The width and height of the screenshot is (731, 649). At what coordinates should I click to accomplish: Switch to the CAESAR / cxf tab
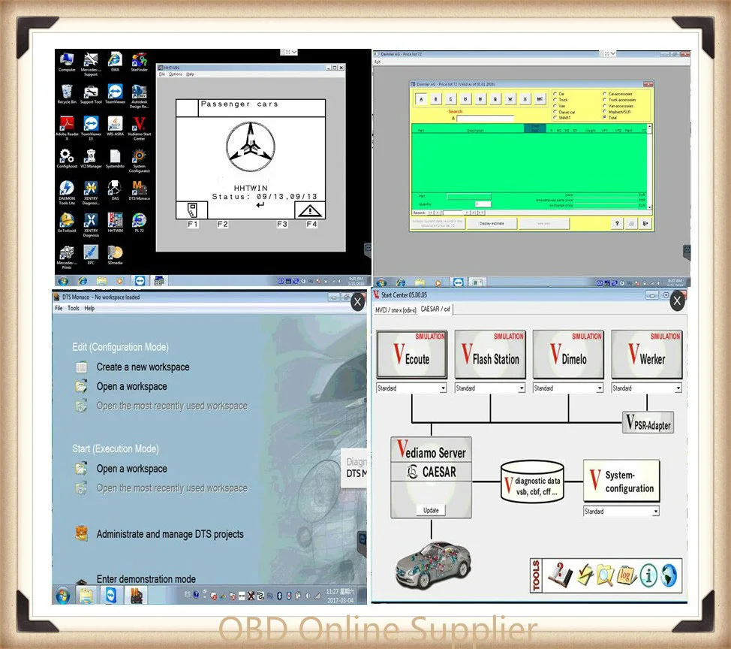(435, 309)
